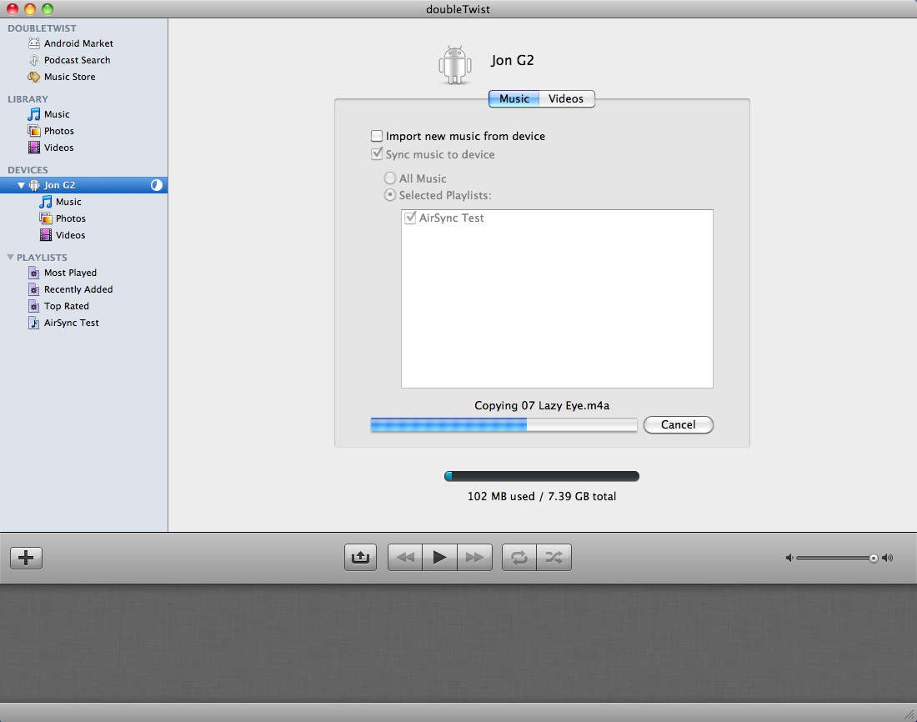Select the Selected Playlists radio option
The height and width of the screenshot is (722, 917).
pos(389,195)
